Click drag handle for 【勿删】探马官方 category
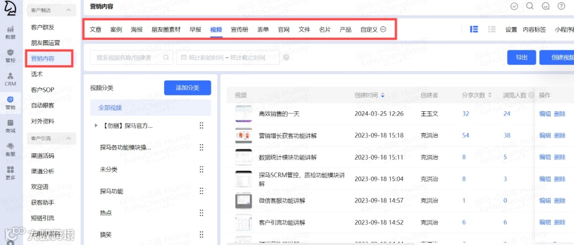The image size is (574, 245). coord(201,126)
